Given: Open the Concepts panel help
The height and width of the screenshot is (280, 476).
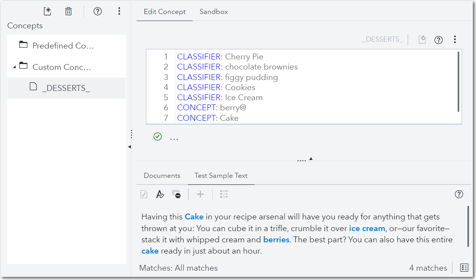Looking at the screenshot, I should click(x=97, y=11).
